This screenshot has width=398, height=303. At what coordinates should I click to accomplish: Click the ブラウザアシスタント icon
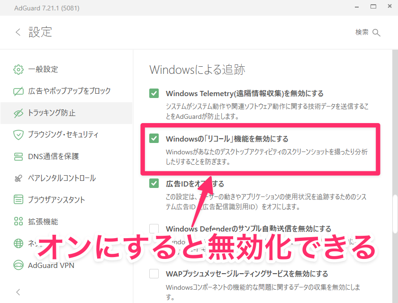[x=18, y=200]
